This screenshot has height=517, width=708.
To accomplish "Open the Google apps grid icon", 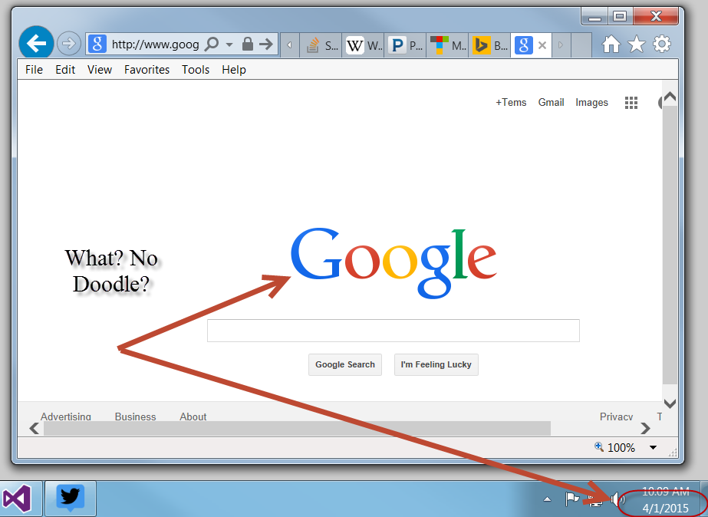I will point(631,103).
